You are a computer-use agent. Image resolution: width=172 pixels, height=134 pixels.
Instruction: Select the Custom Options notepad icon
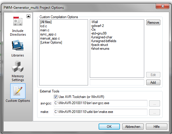(x=18, y=91)
